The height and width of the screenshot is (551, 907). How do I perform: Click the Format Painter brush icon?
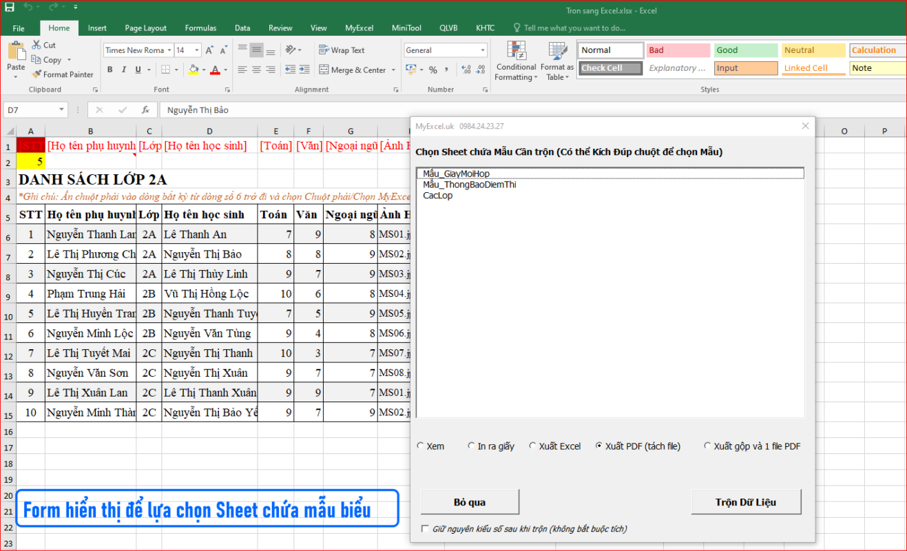37,74
